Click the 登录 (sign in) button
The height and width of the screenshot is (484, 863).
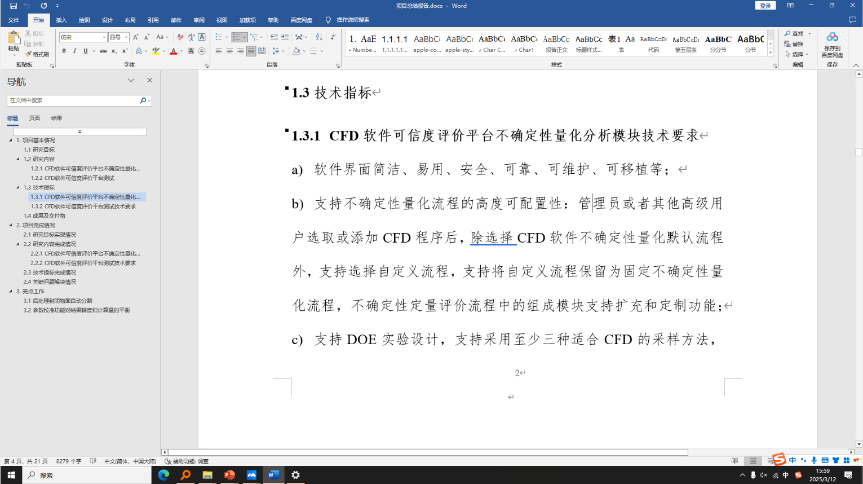(765, 6)
